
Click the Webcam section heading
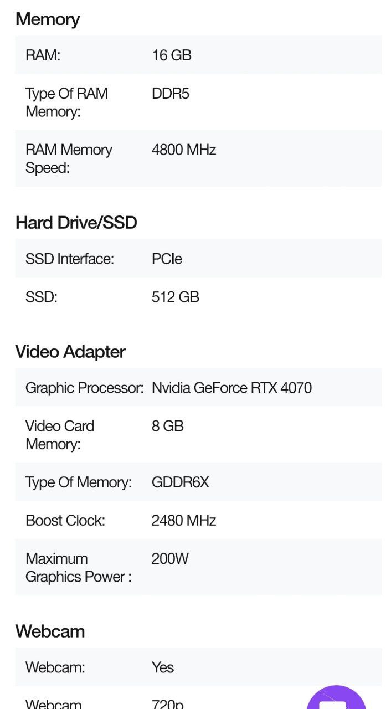click(x=50, y=631)
